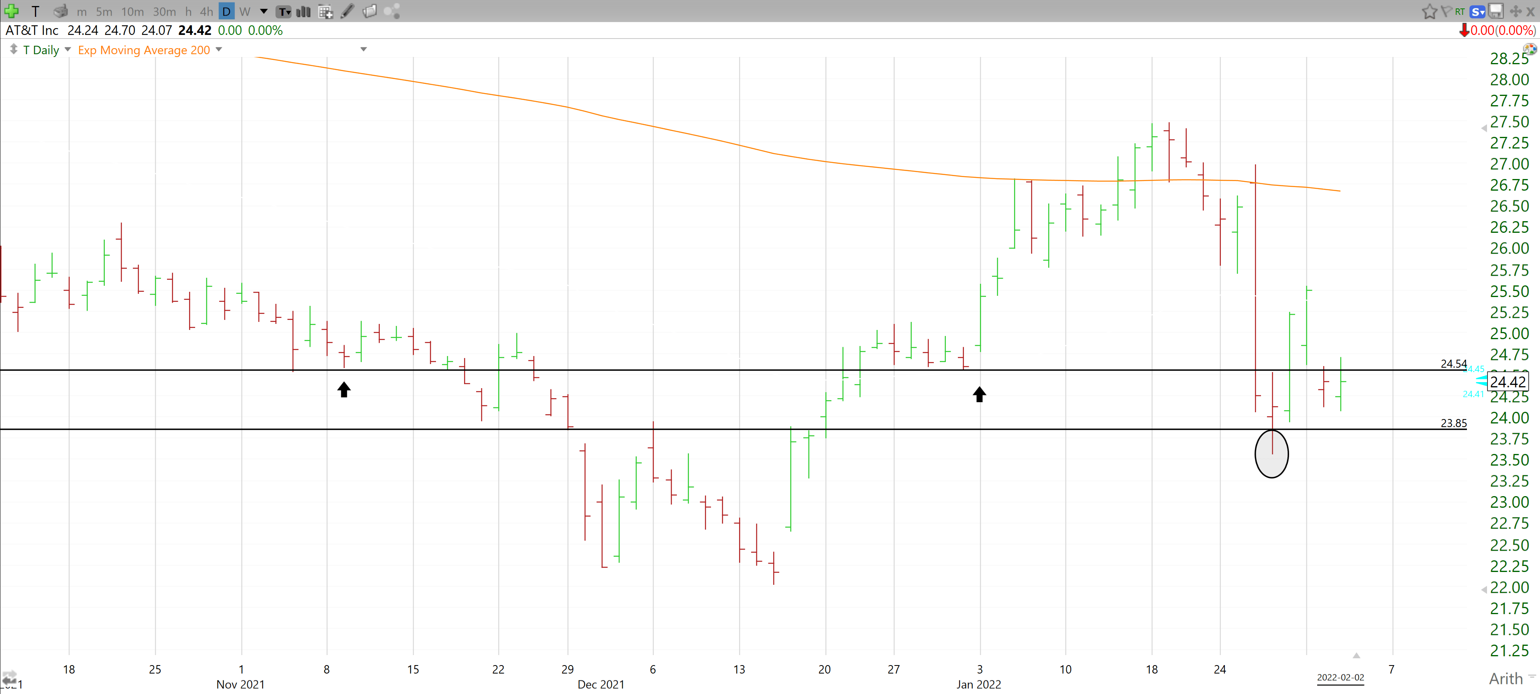Viewport: 1540px width, 694px height.
Task: Click the 24.70 high price value
Action: point(120,31)
